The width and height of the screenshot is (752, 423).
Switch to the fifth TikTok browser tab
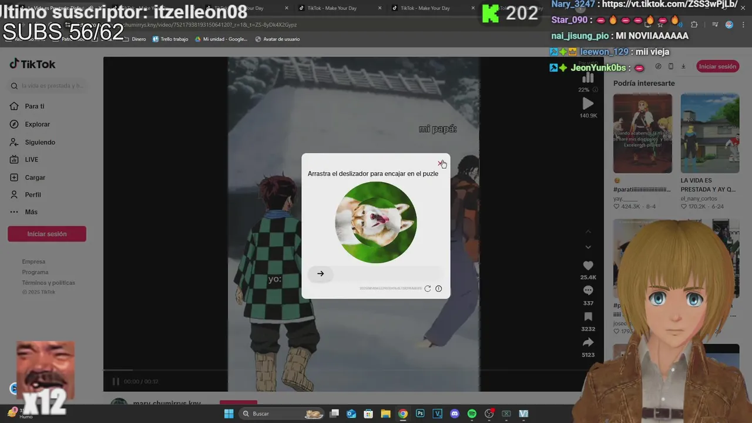click(431, 8)
